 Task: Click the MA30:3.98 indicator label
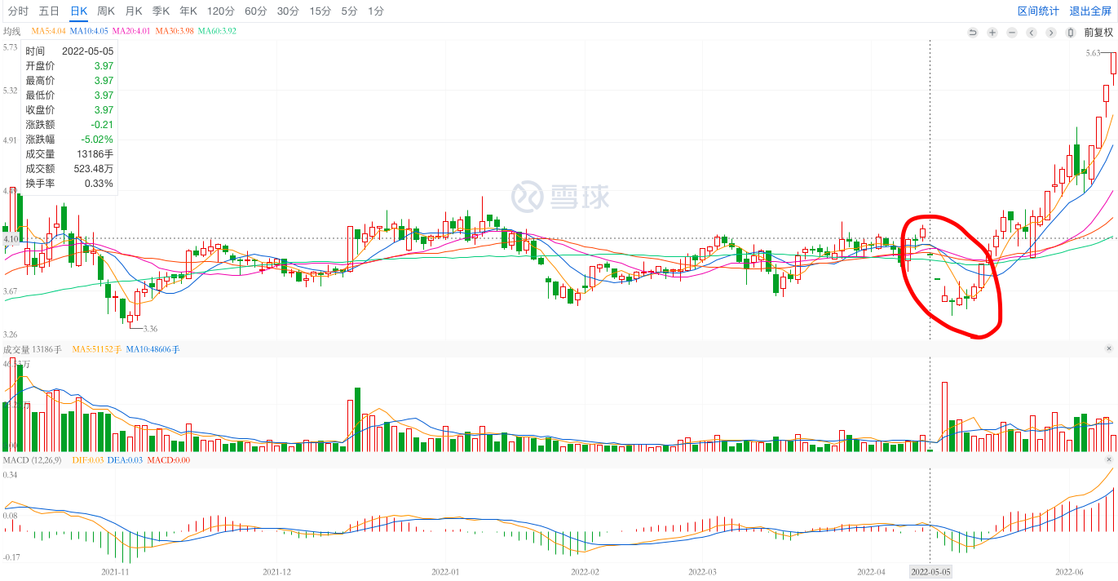point(175,31)
